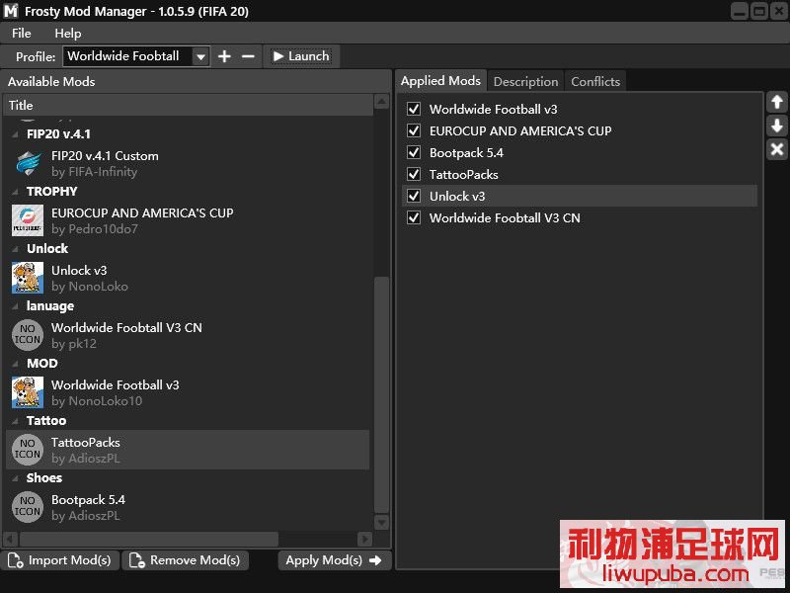This screenshot has width=790, height=593.
Task: Collapse the MOD group
Action: (15, 364)
